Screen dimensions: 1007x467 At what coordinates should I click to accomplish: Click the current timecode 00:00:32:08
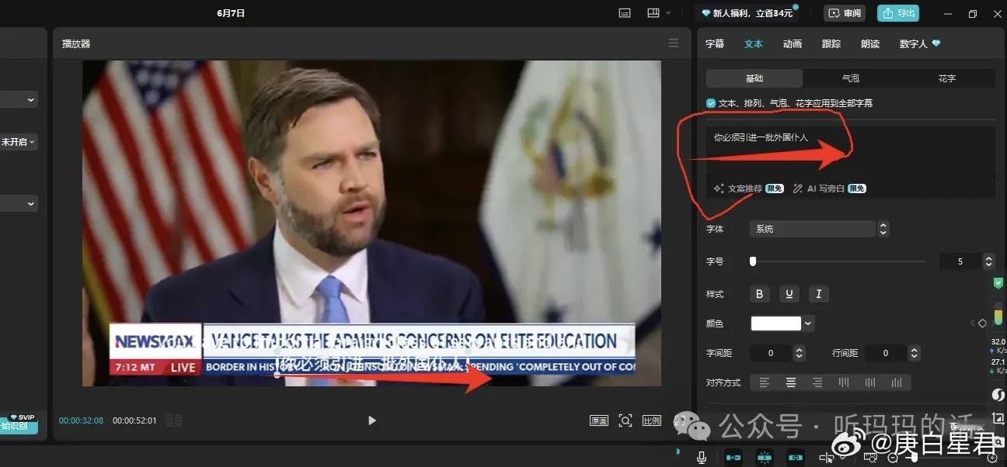[x=81, y=420]
